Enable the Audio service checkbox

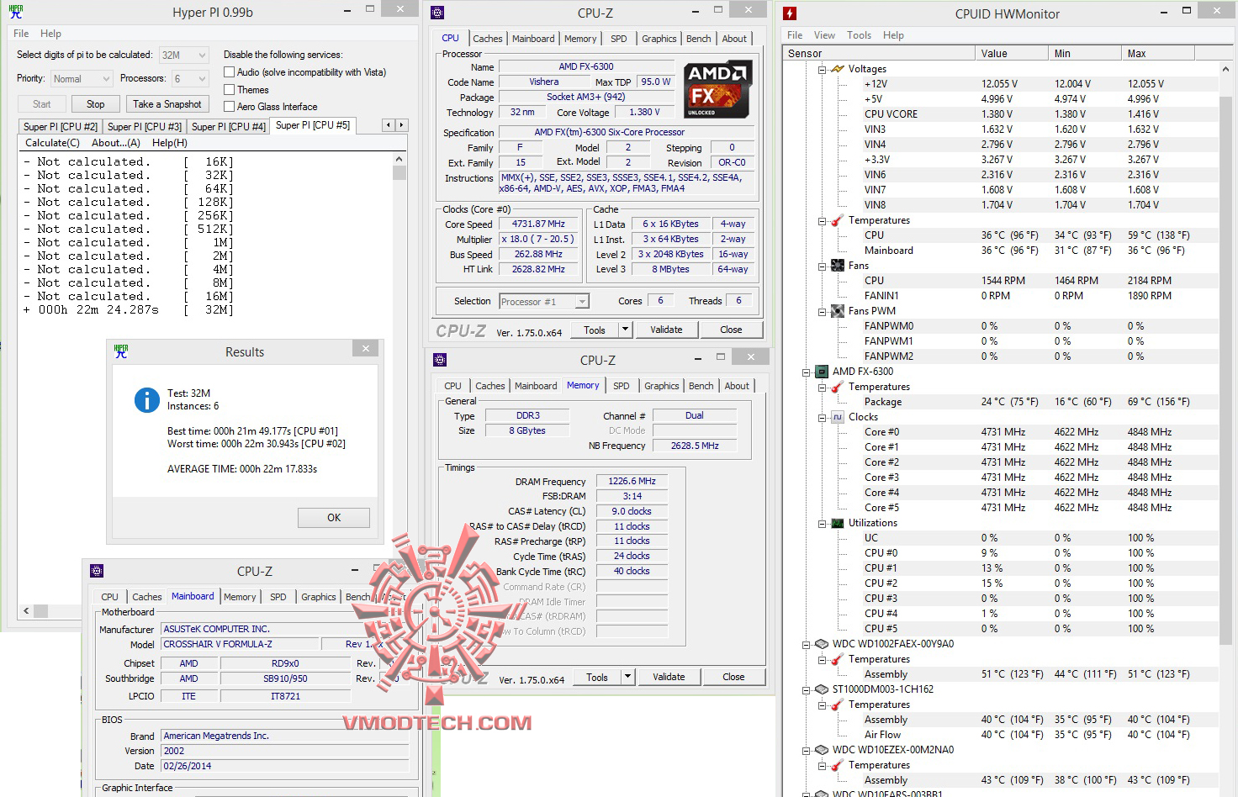click(229, 72)
